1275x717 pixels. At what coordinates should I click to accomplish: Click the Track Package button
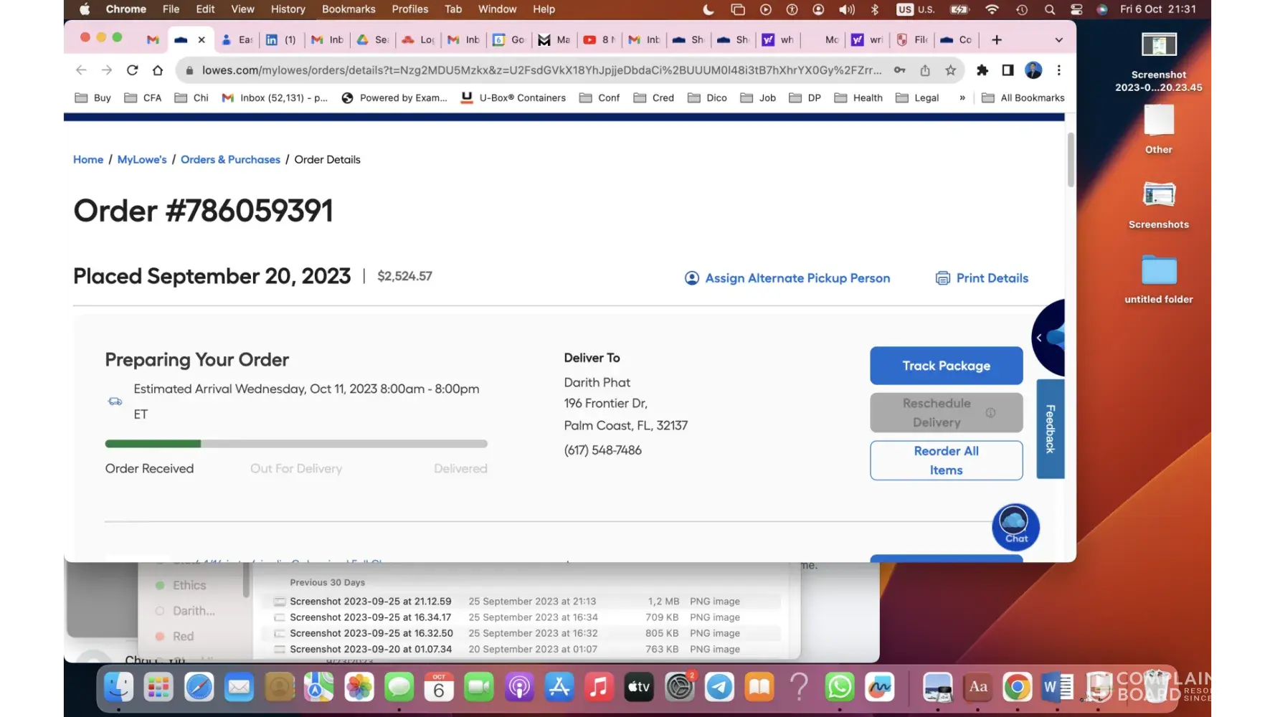(947, 366)
